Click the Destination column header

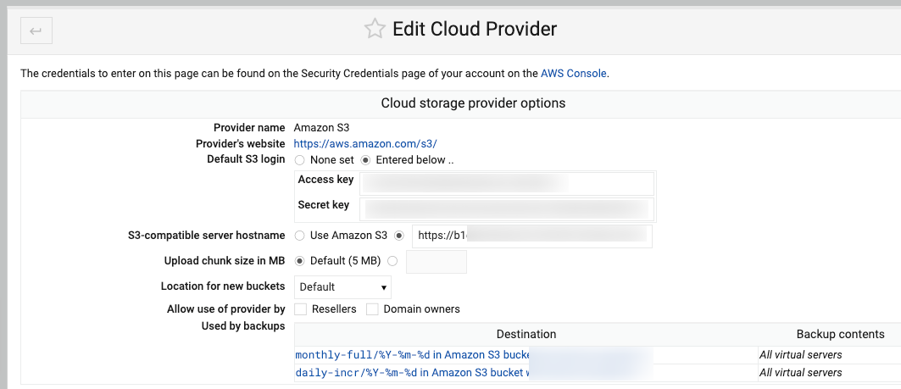[x=526, y=334]
